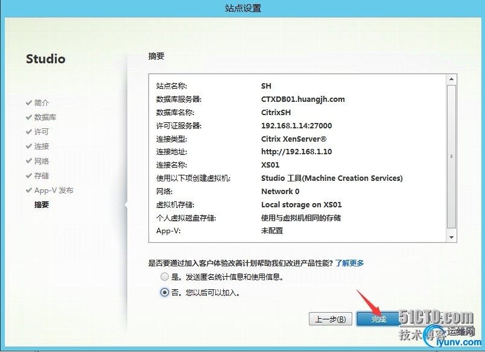This screenshot has height=352, width=485.
Task: Click the summary list scrollbar thumb
Action: [452, 156]
